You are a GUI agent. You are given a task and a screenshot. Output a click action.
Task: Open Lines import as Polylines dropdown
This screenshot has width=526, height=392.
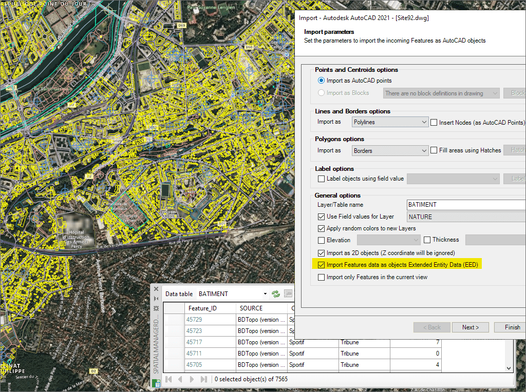(x=390, y=122)
